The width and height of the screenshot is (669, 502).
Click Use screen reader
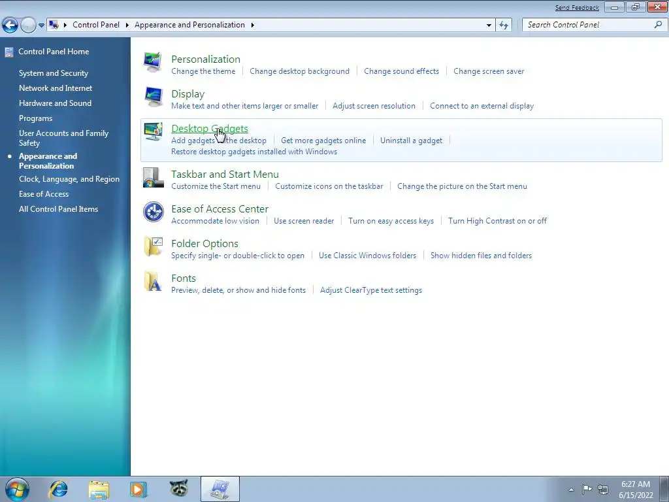point(304,221)
